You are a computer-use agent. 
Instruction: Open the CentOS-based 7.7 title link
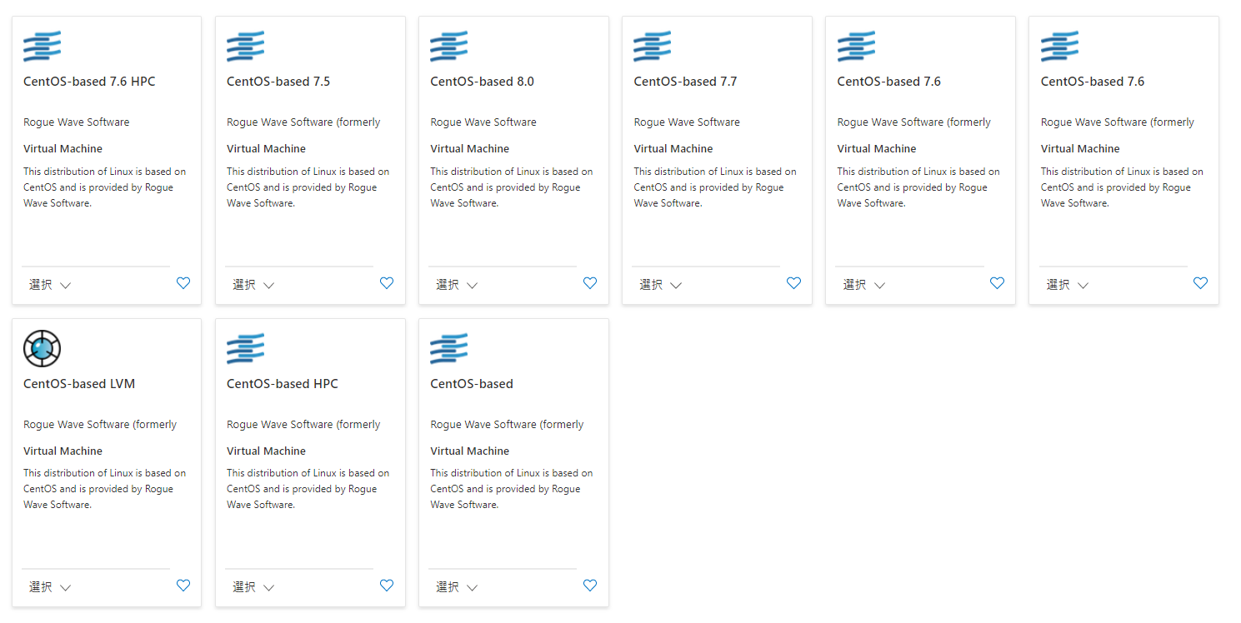pos(685,81)
